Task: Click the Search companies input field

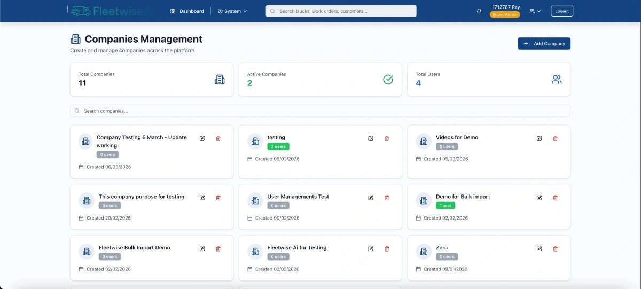Action: (x=320, y=111)
